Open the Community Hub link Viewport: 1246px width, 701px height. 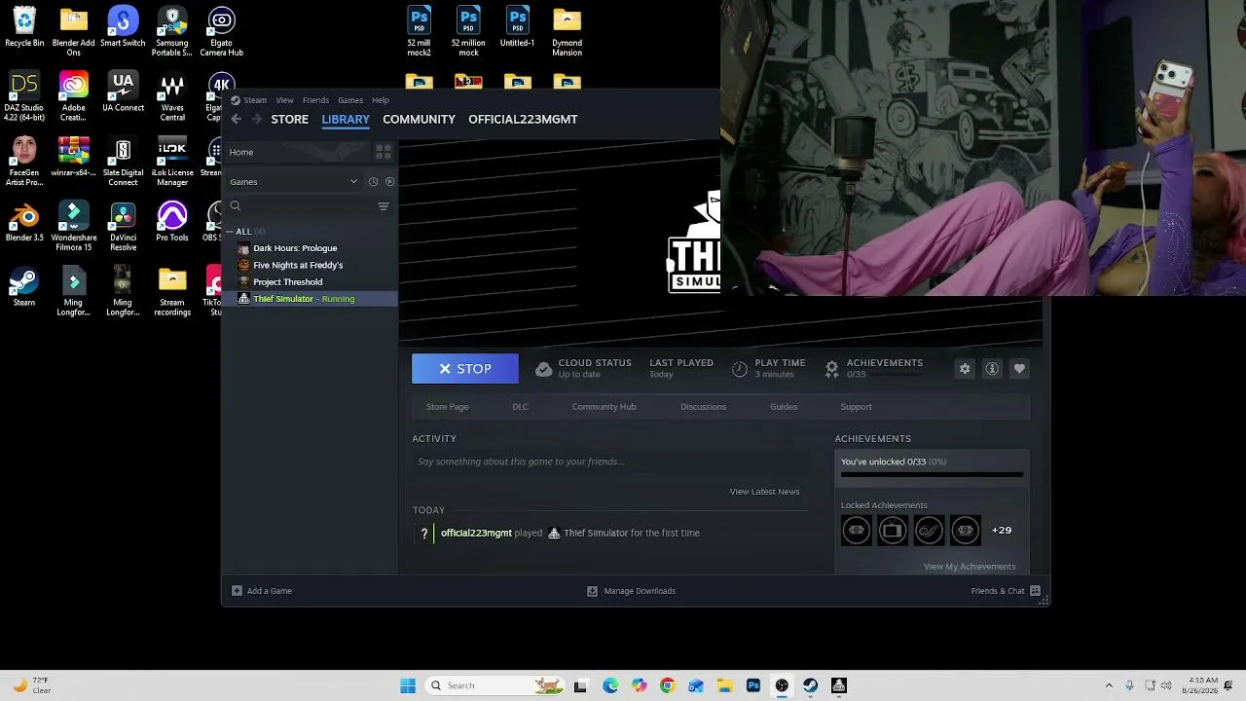click(x=604, y=407)
